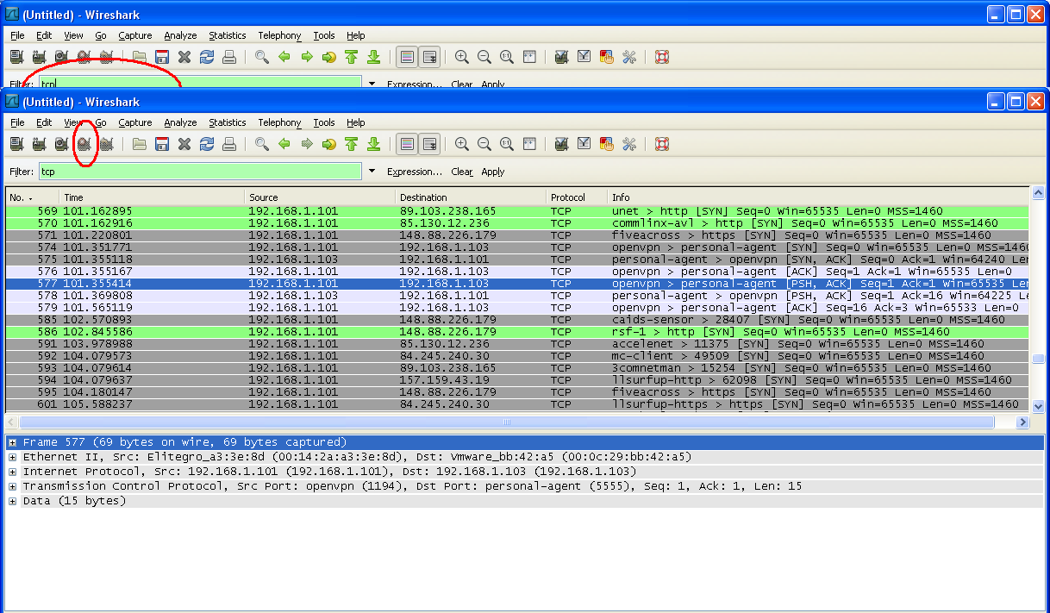Viewport: 1050px width, 613px height.
Task: Find a packet magnifier icon, front window
Action: [x=261, y=144]
